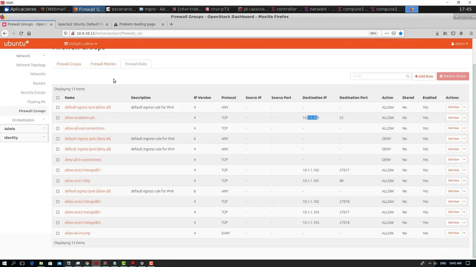Open Task View in the Windows taskbar
The image size is (476, 267).
22,263
